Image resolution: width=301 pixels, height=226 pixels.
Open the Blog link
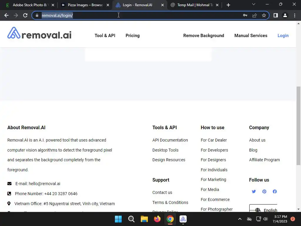point(253,150)
